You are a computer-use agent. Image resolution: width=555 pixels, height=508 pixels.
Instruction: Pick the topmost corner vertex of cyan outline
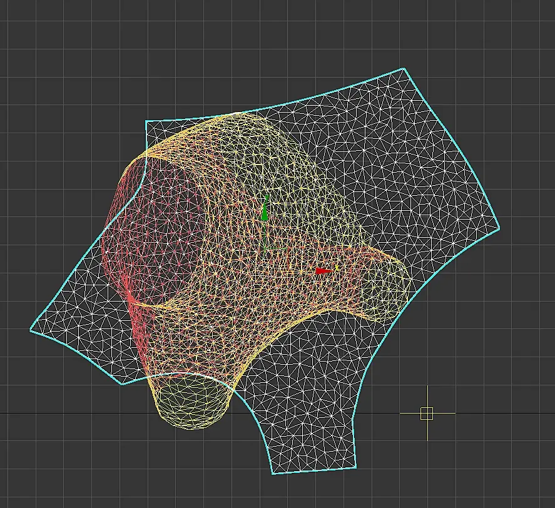403,68
